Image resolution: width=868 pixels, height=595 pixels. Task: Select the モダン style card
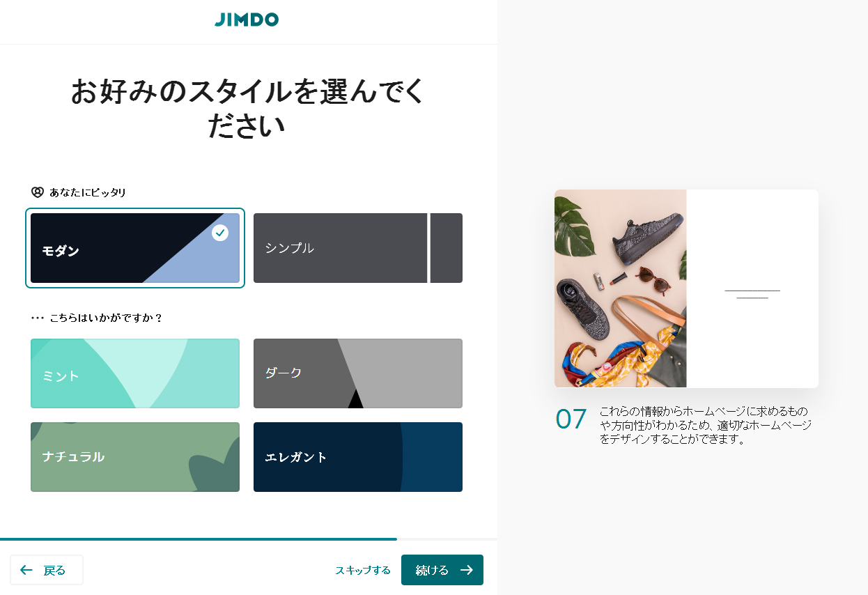[x=135, y=248]
